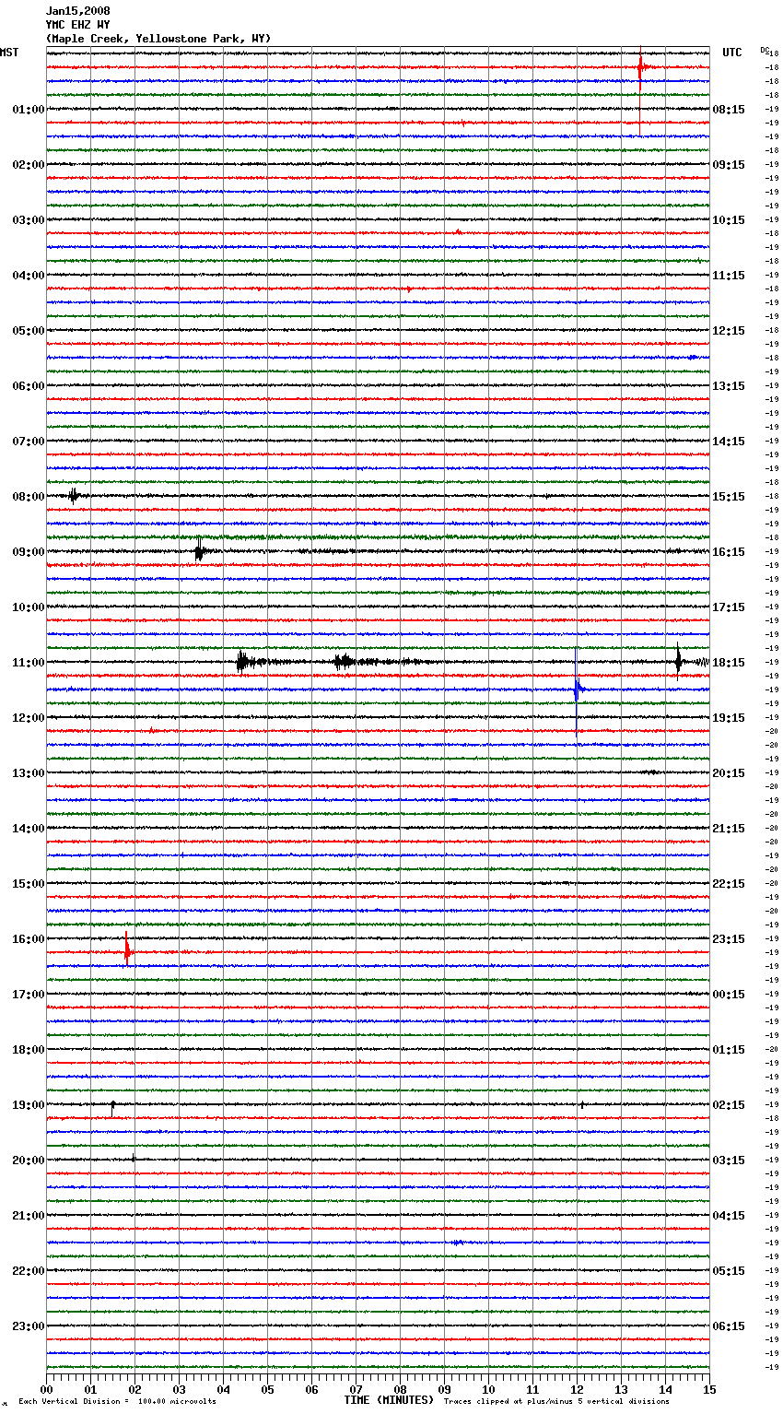
Task: Click the "15" minute label on the x-axis
Action: tap(709, 1389)
